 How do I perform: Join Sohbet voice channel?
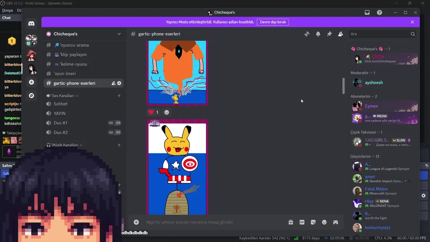point(84,104)
